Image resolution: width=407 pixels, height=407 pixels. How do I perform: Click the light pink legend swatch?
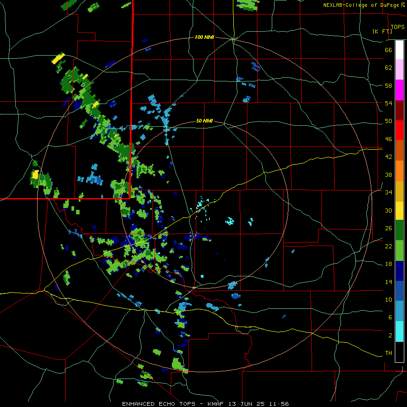click(x=399, y=70)
